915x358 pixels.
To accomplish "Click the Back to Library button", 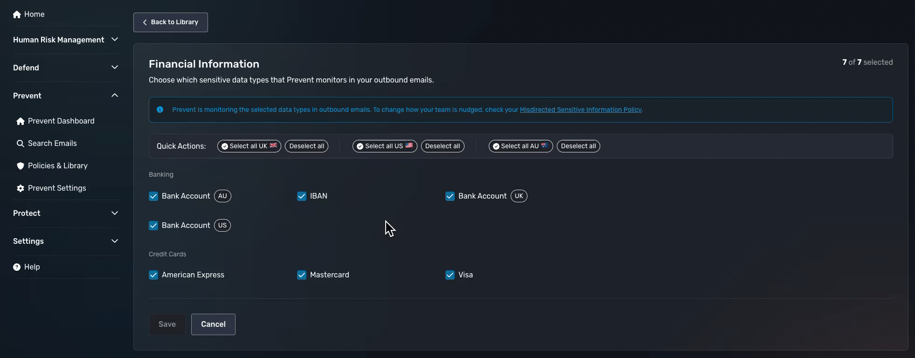I will [x=171, y=22].
